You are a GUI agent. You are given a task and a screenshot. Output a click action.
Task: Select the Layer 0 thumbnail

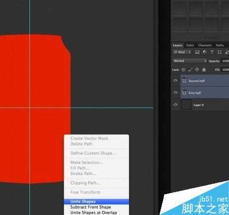(186, 105)
